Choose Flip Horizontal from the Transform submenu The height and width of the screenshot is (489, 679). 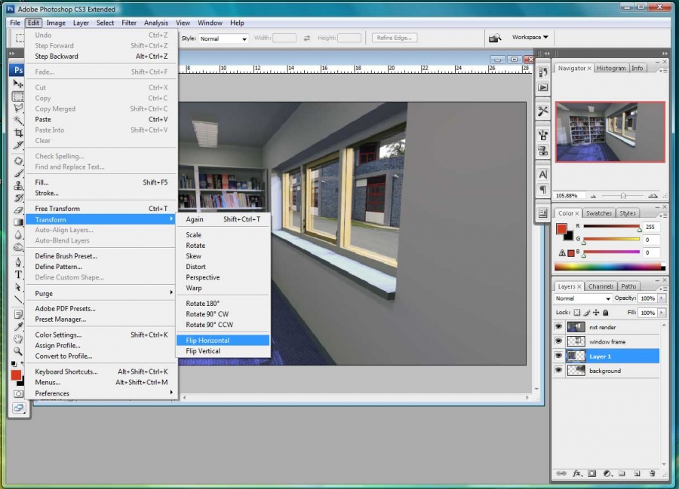click(x=207, y=340)
